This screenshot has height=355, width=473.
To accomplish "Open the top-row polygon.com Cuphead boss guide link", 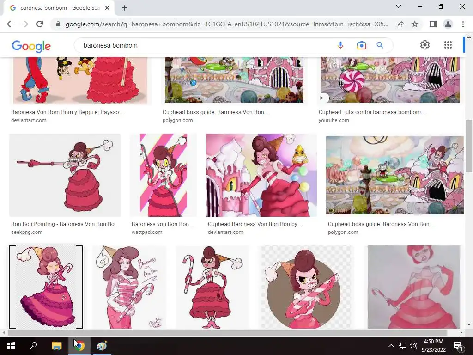I will (216, 112).
